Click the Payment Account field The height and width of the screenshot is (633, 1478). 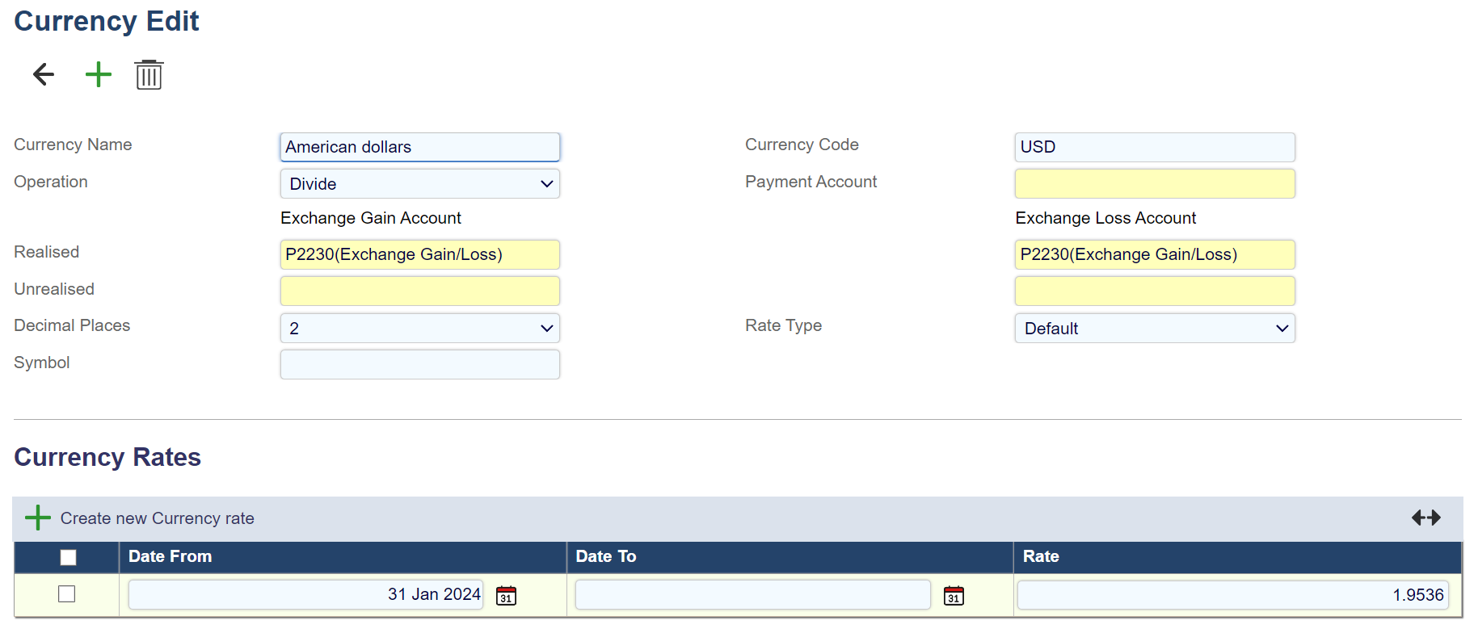(1154, 184)
